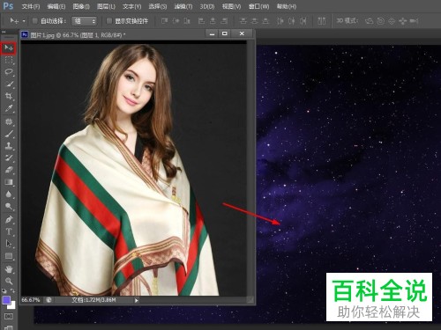The image size is (441, 330).
Task: Click the document size info in status bar
Action: (x=93, y=300)
